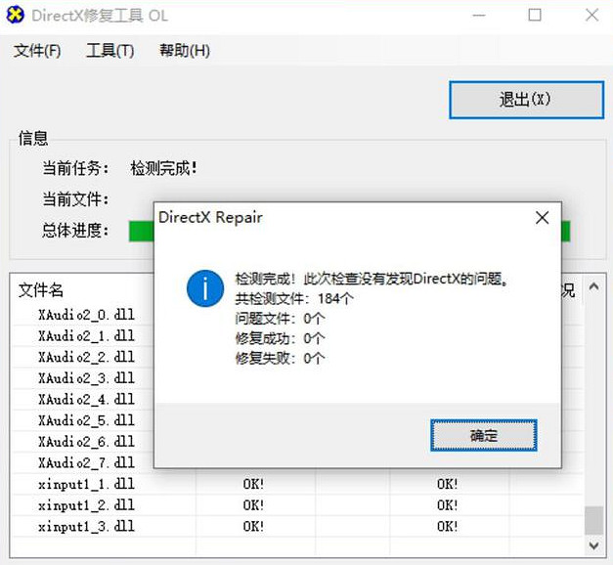The image size is (613, 565).
Task: Click the blue info icon in the dialog
Action: point(205,288)
